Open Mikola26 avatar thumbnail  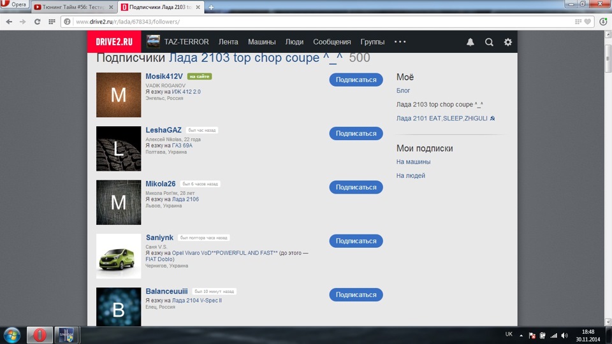point(119,203)
